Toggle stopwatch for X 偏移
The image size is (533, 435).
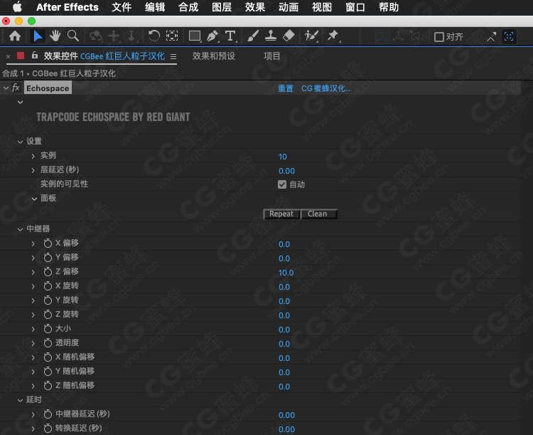[x=48, y=243]
